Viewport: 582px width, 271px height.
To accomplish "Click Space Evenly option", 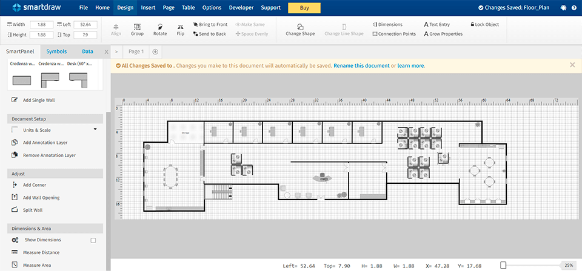I will tap(252, 34).
